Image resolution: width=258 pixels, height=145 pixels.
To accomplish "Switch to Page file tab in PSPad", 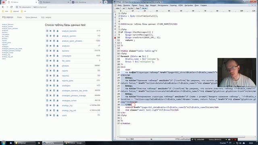I will click(137, 8).
